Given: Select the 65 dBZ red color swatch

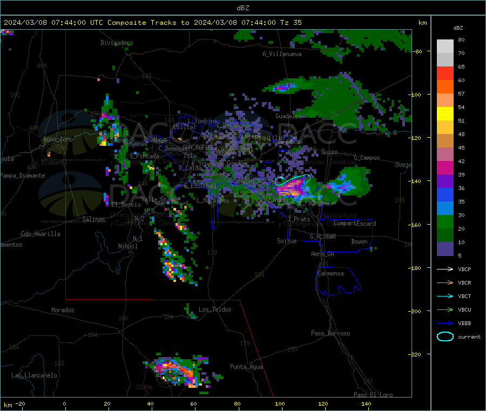Looking at the screenshot, I should pos(445,73).
